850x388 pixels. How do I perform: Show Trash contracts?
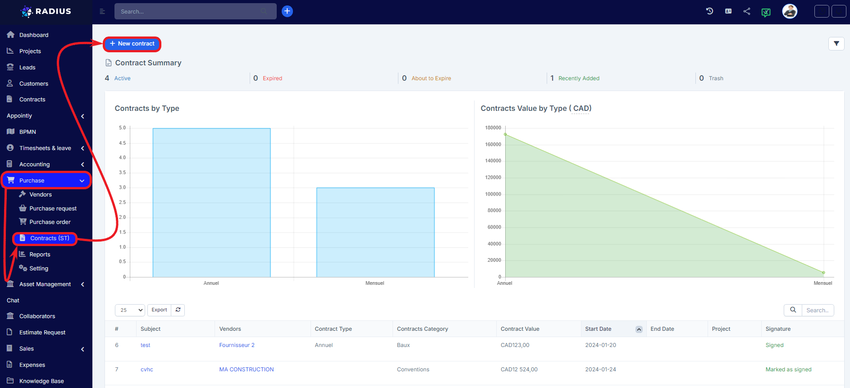[716, 78]
